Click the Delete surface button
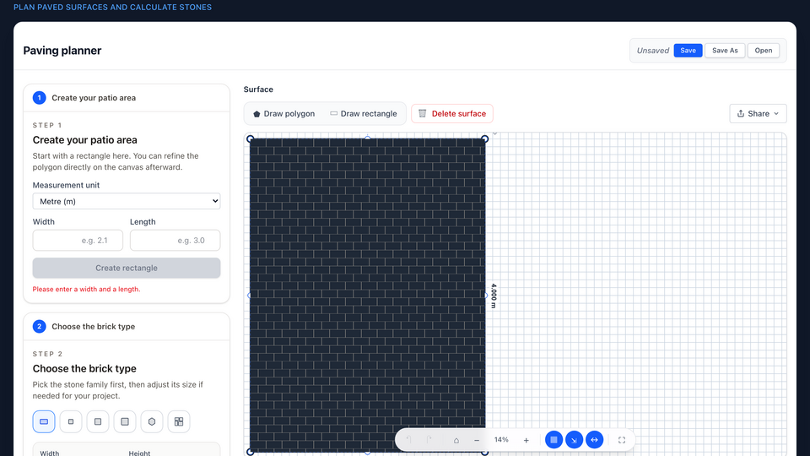This screenshot has height=456, width=810. pyautogui.click(x=452, y=114)
